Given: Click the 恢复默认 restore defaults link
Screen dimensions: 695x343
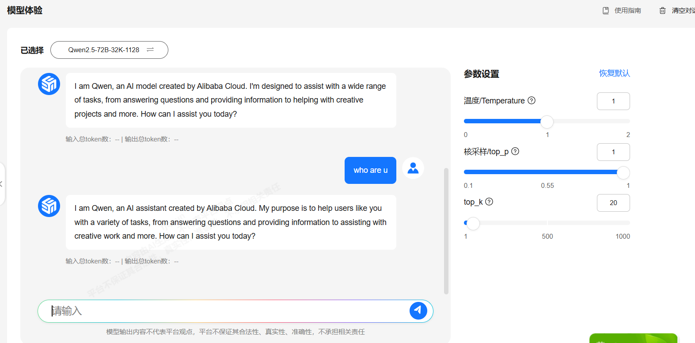Looking at the screenshot, I should [x=614, y=73].
